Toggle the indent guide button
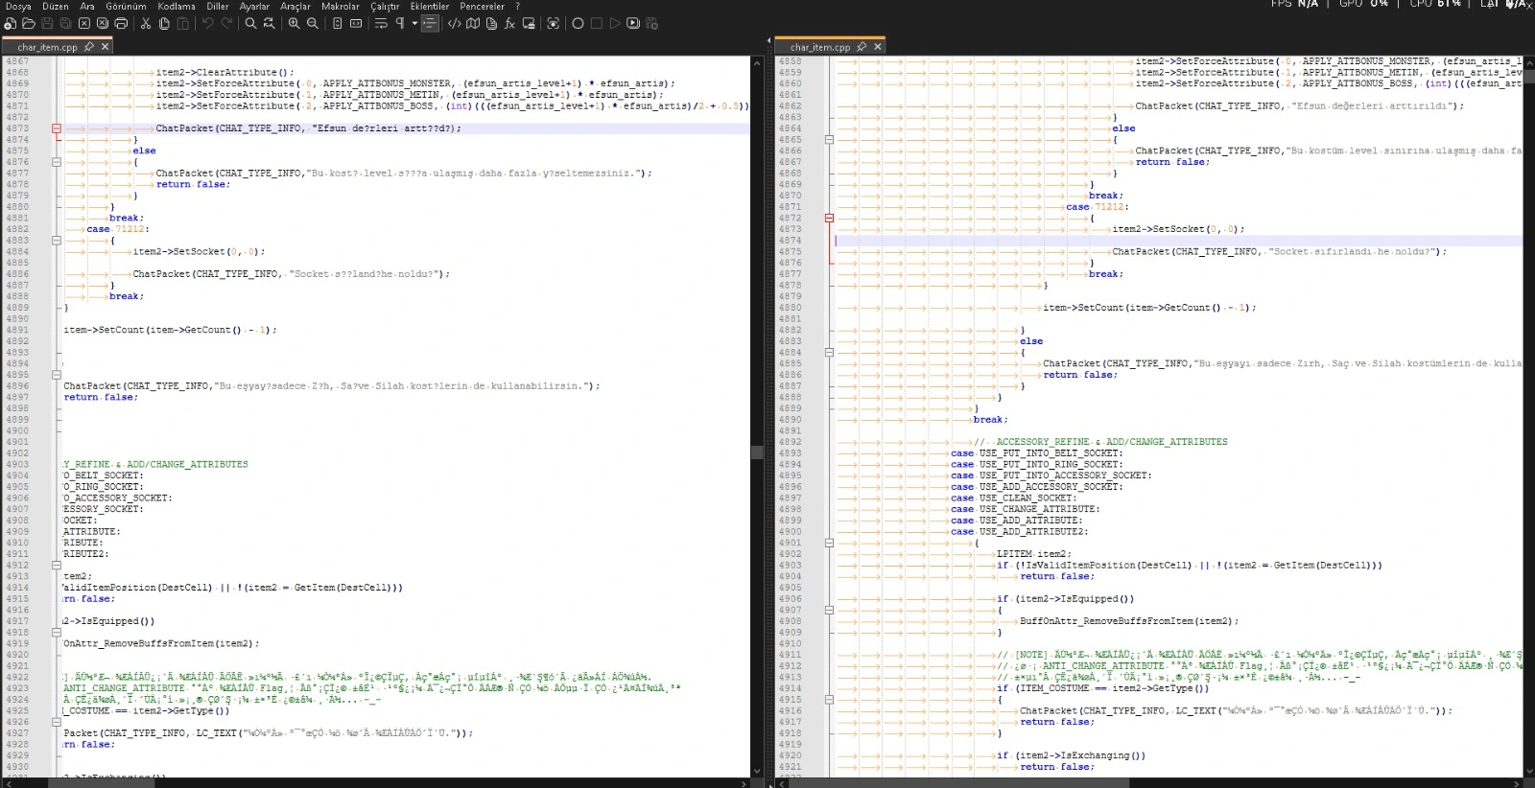The image size is (1535, 788). point(430,23)
